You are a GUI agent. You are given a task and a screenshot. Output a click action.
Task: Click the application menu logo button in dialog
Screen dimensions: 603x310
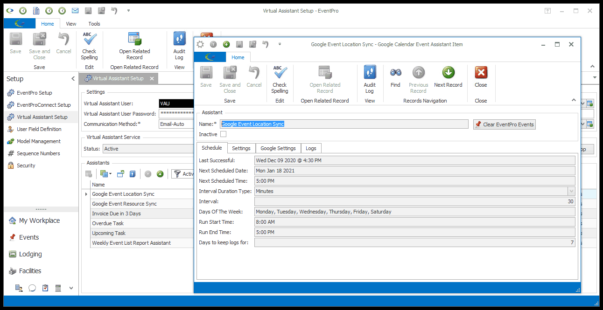coord(210,57)
